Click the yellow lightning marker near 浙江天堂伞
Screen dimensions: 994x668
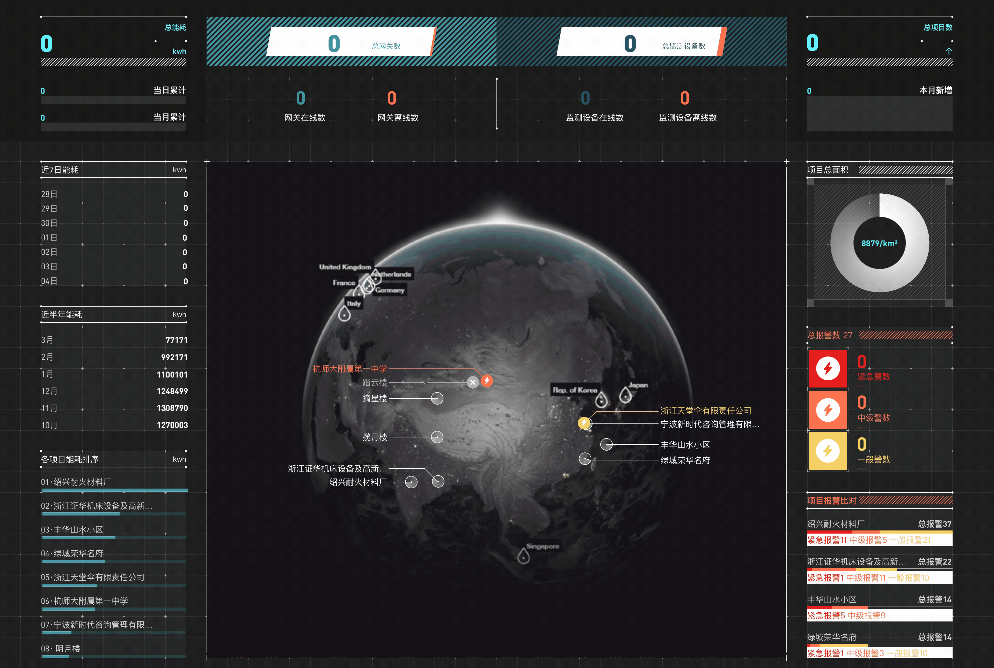584,423
